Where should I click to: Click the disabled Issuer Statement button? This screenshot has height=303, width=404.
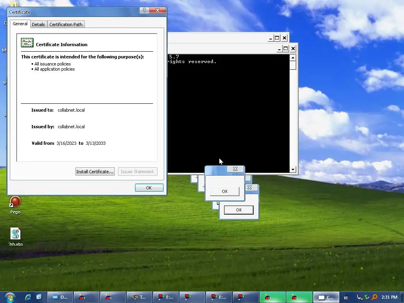(x=137, y=172)
